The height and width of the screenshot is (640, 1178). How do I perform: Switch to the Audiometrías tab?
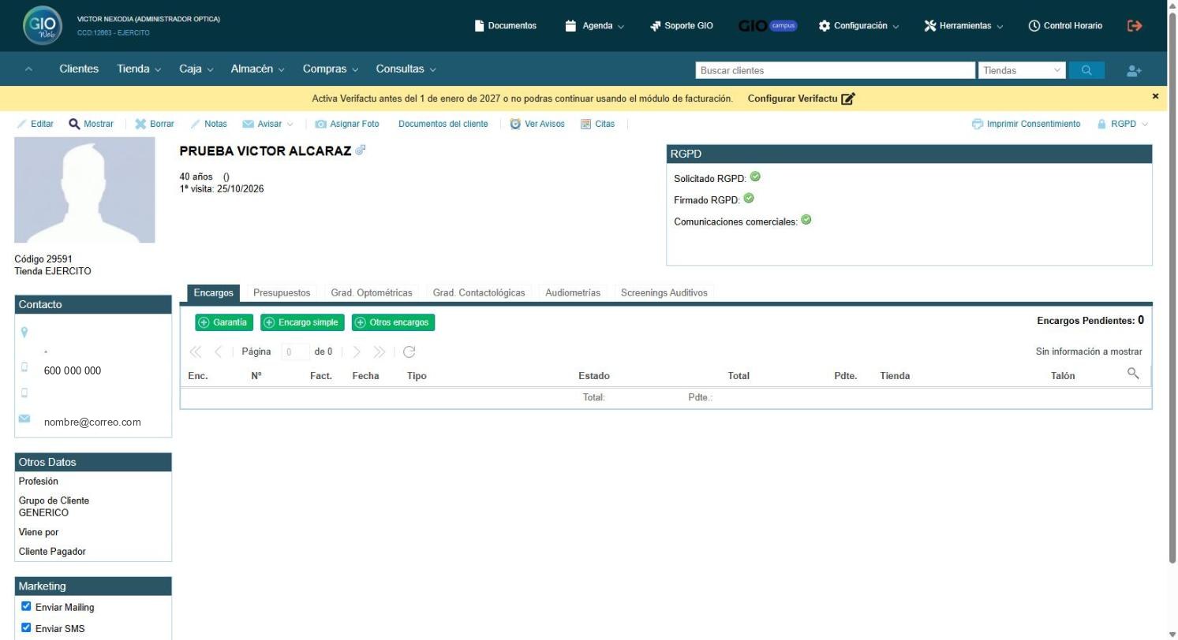click(573, 292)
